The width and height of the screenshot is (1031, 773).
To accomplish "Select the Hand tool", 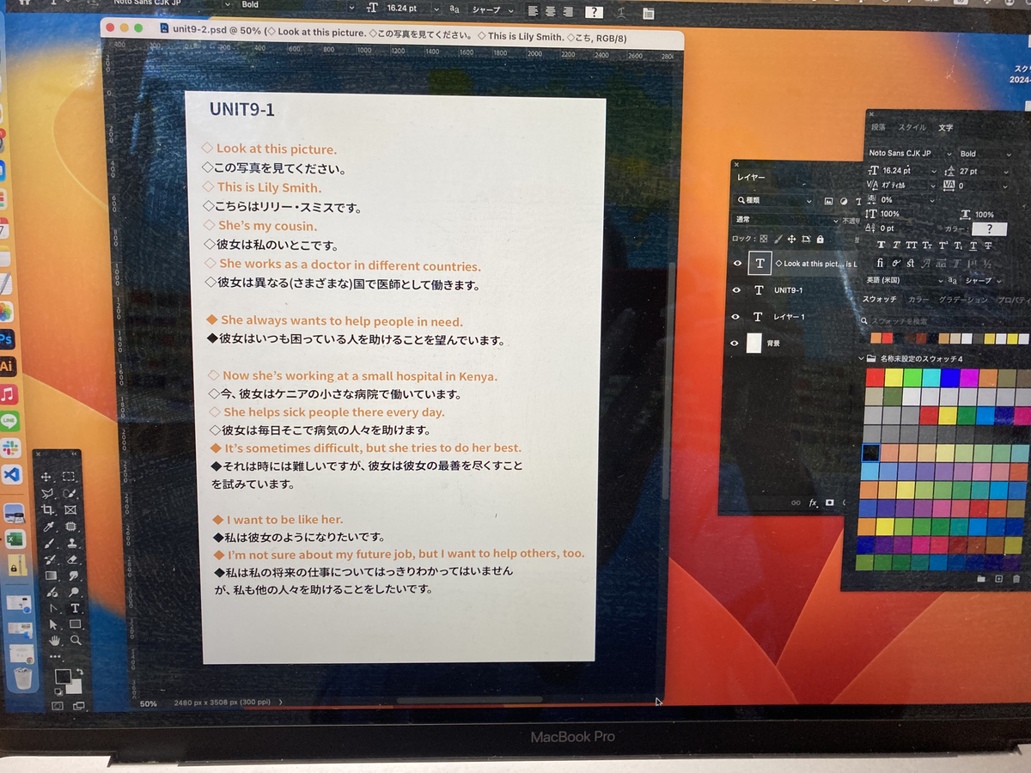I will tap(55, 641).
